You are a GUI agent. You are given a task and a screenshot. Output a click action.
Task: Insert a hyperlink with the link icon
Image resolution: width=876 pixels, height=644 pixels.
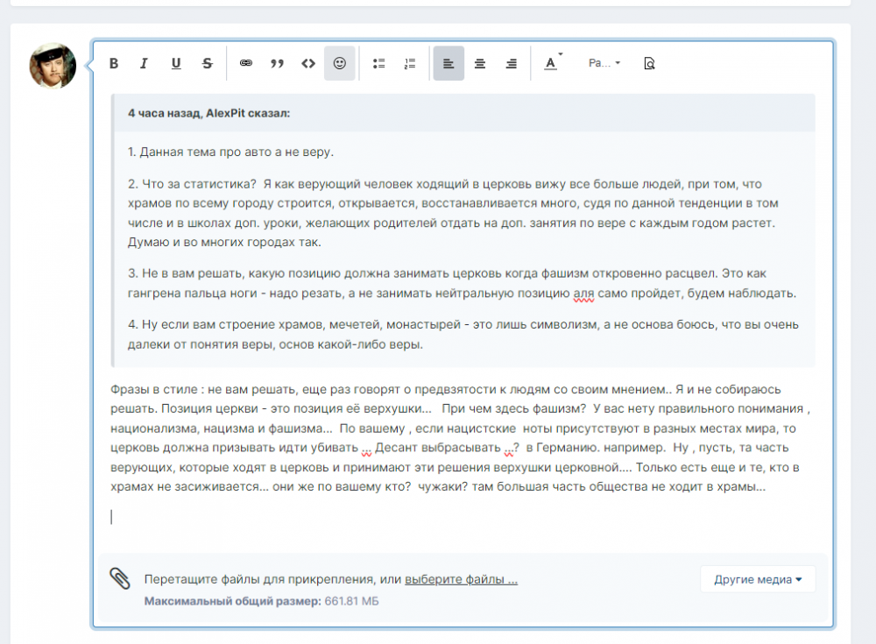point(246,63)
